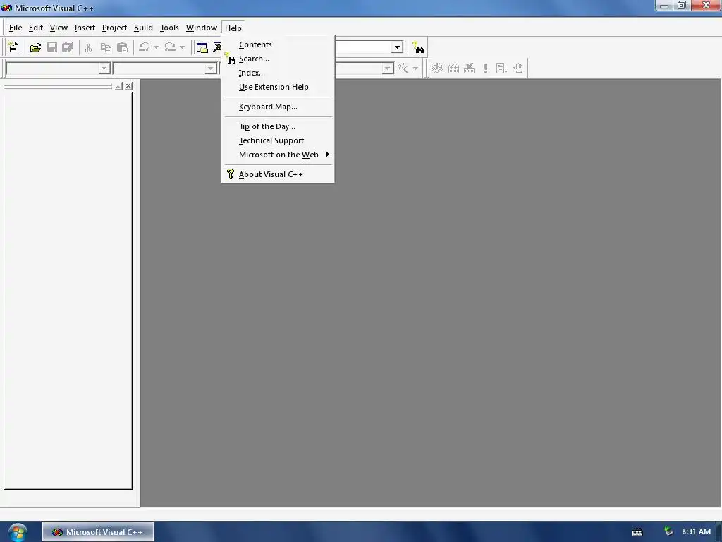
Task: Click the Execute Program exclamation icon
Action: pyautogui.click(x=486, y=68)
